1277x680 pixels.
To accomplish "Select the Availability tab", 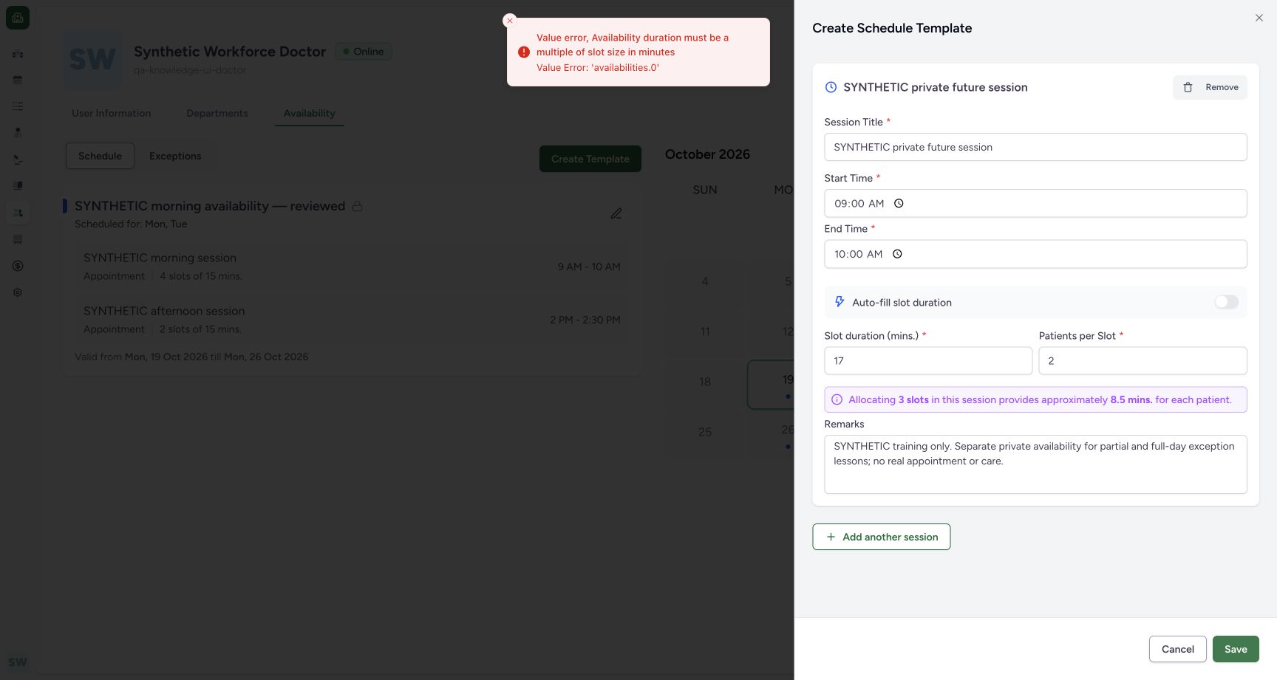I will [x=310, y=113].
